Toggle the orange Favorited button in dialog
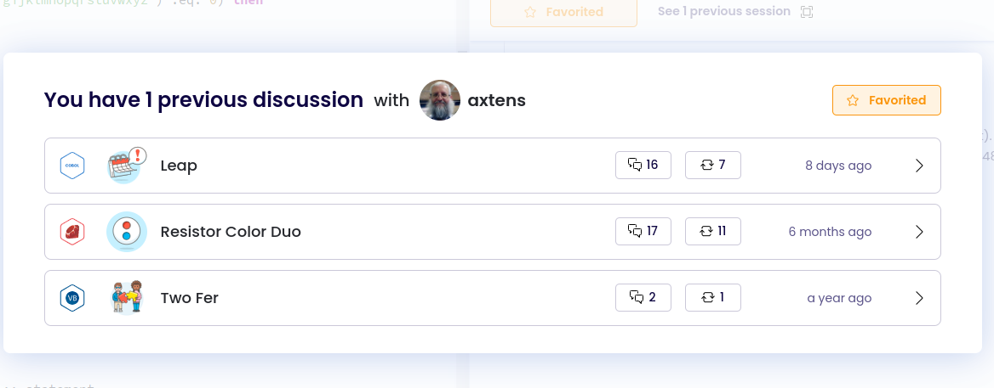 click(x=886, y=100)
